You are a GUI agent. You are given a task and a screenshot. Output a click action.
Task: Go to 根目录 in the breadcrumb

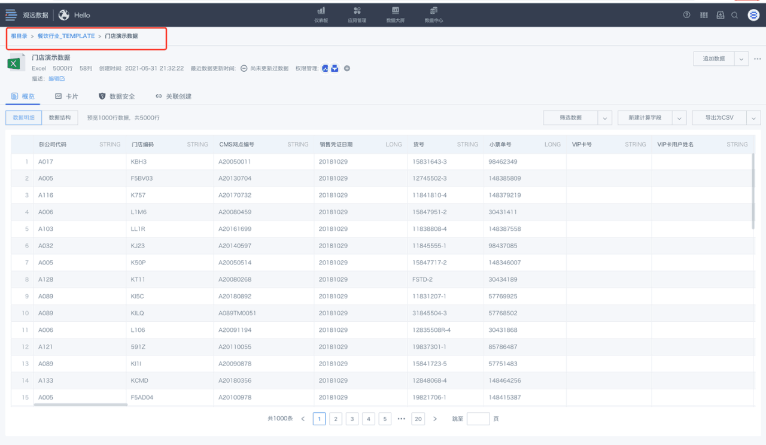[19, 36]
